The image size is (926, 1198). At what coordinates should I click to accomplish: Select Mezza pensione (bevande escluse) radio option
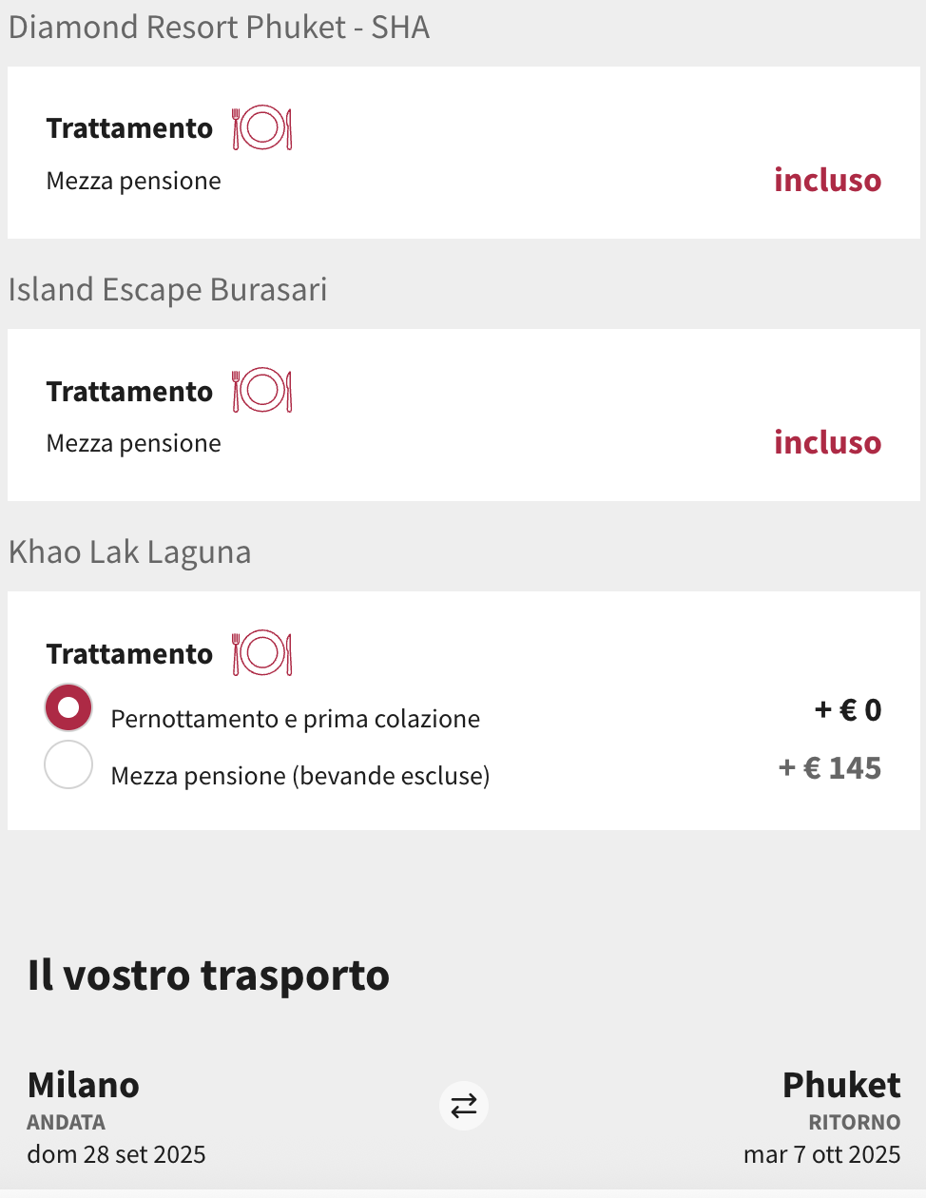68,765
